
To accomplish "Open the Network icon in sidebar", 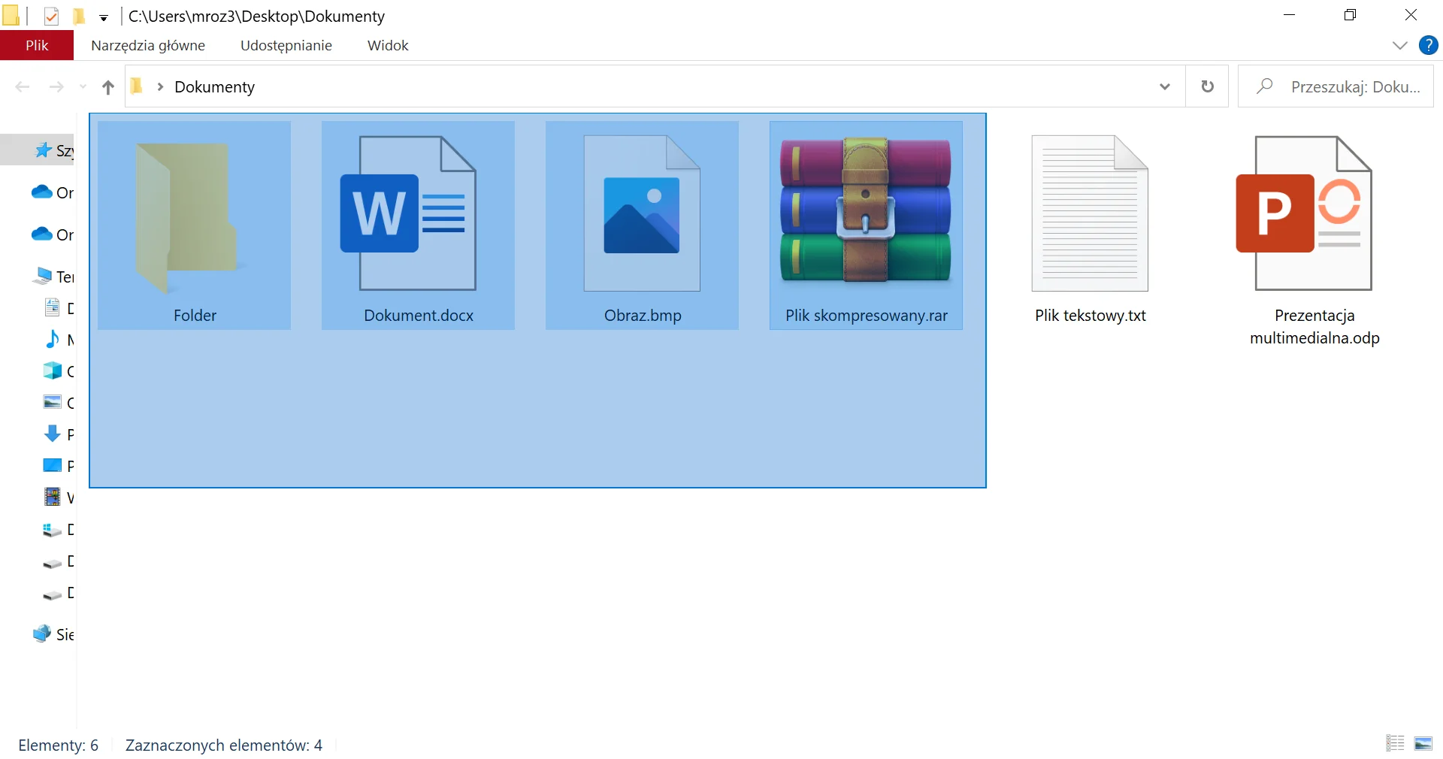I will (42, 634).
